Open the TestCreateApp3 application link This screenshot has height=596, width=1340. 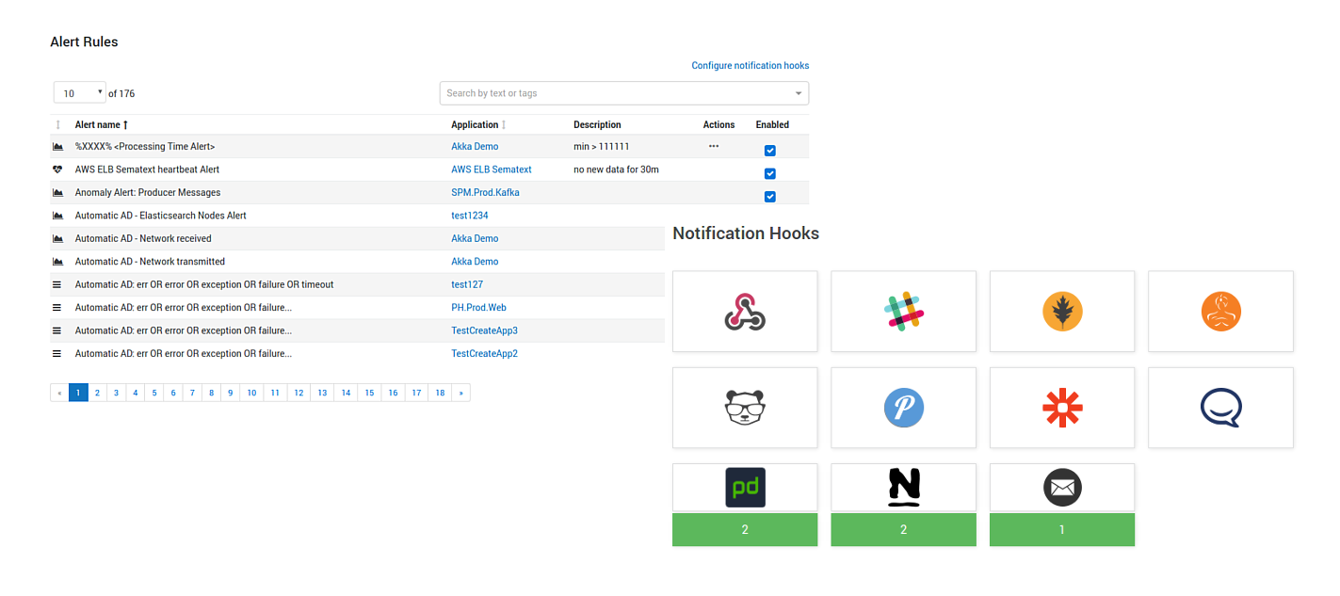click(485, 330)
